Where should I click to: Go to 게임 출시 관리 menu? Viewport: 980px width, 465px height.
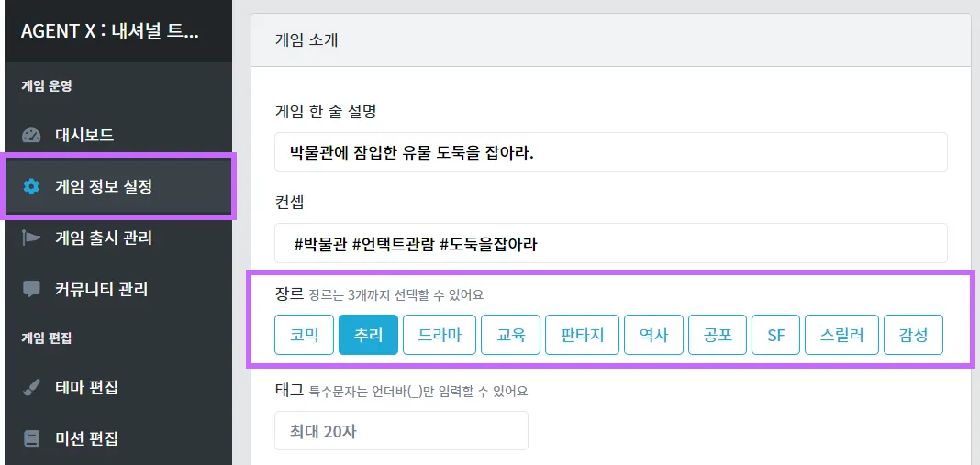coord(104,238)
